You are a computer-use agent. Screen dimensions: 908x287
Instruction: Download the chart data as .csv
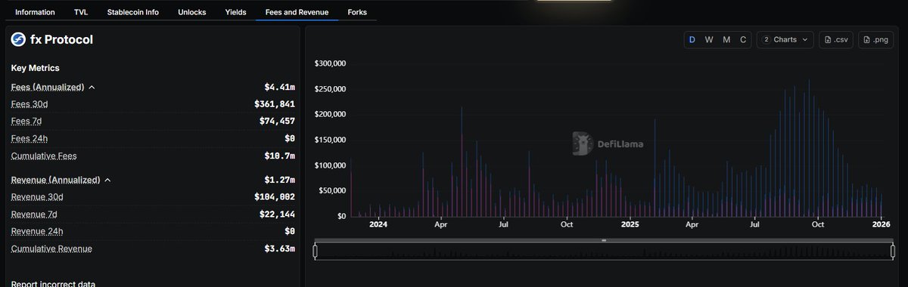click(836, 39)
